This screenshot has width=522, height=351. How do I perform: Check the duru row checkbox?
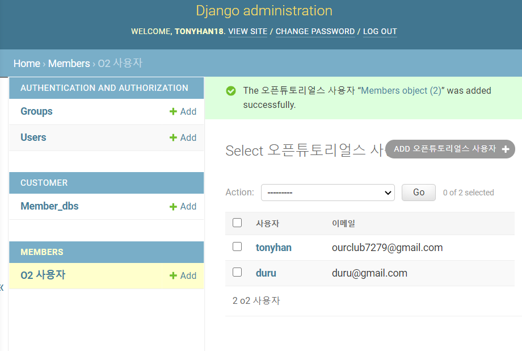tap(237, 272)
